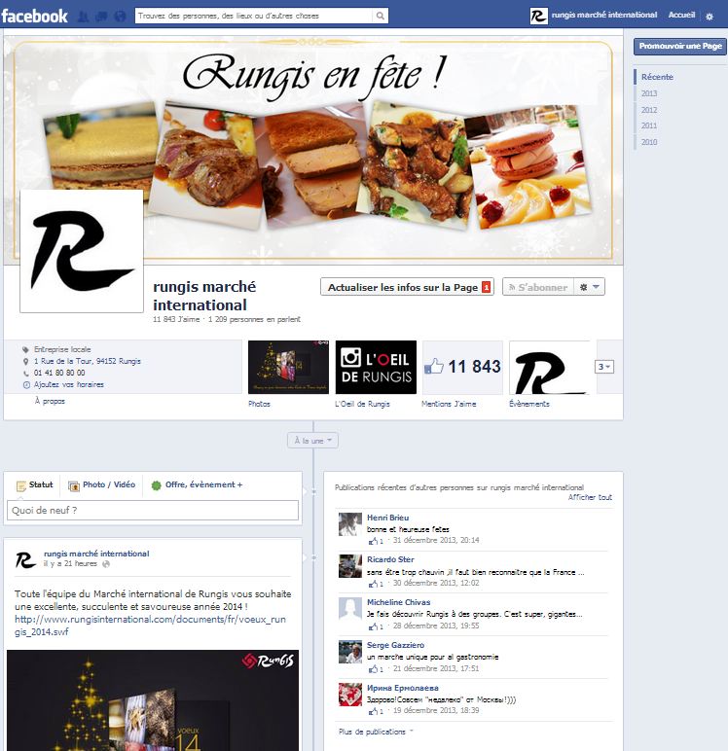Image resolution: width=728 pixels, height=751 pixels.
Task: Click Serge Gazziero's avatar
Action: point(350,652)
